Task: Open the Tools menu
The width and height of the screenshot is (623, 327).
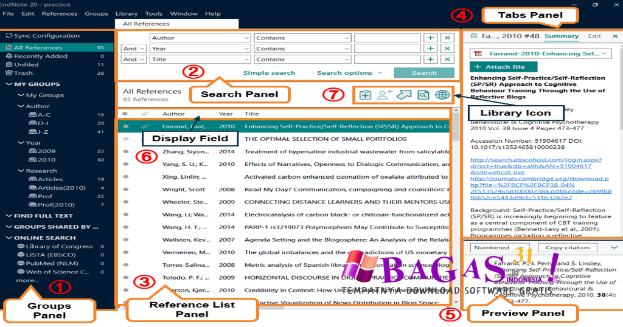Action: [154, 13]
